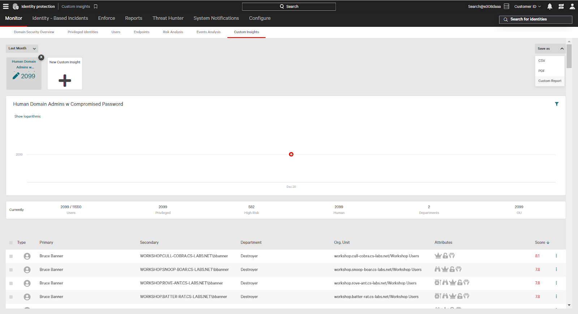
Task: Switch to Privileged Identities subtab
Action: click(83, 32)
